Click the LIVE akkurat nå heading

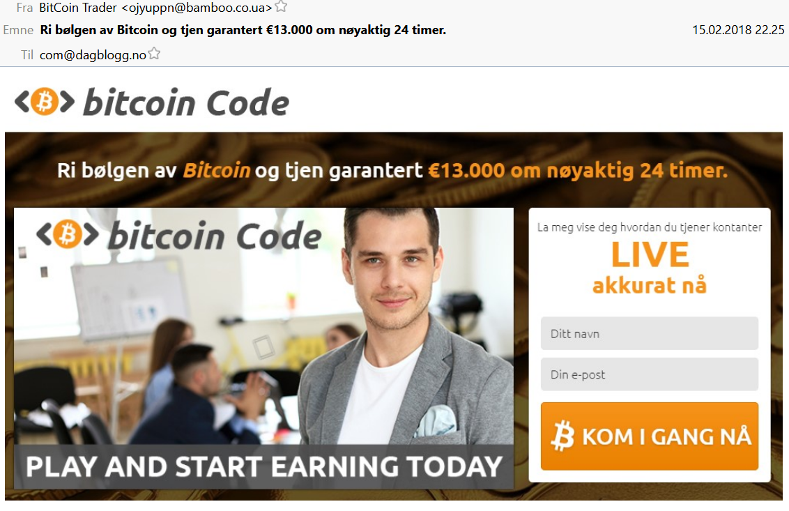(x=649, y=268)
